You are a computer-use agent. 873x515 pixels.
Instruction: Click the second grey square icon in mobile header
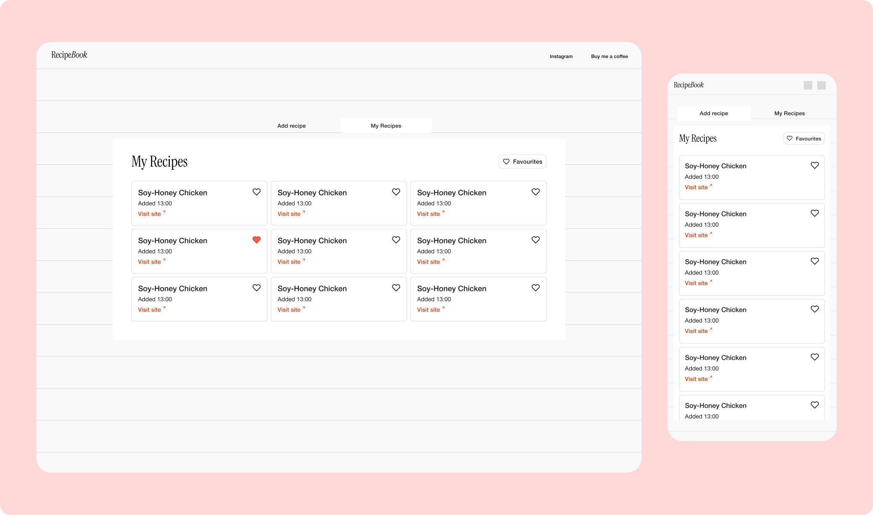tap(821, 85)
